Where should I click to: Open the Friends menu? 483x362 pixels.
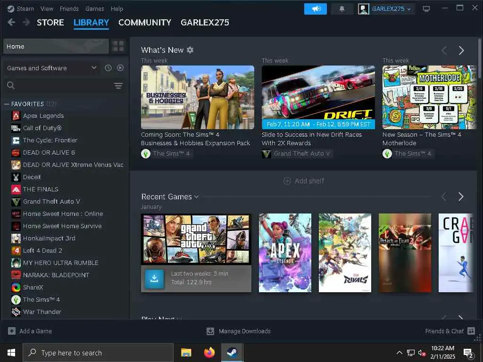69,8
